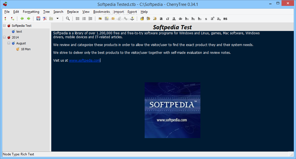The width and height of the screenshot is (296, 159).
Task: Toggle small text formatting
Action: (206, 19)
